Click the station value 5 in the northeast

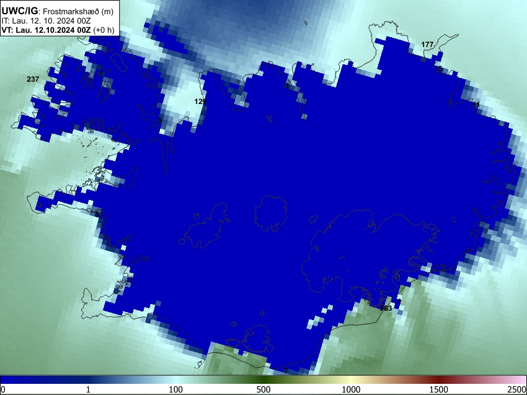pyautogui.click(x=440, y=69)
